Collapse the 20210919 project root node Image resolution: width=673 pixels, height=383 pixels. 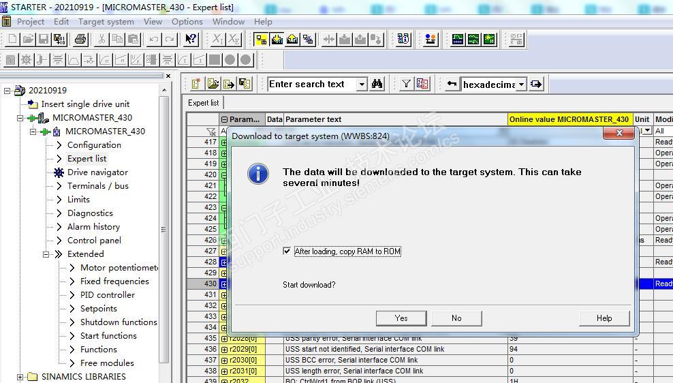[x=7, y=91]
